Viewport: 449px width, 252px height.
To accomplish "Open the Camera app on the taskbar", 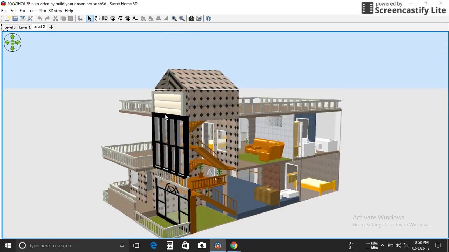I will [202, 245].
